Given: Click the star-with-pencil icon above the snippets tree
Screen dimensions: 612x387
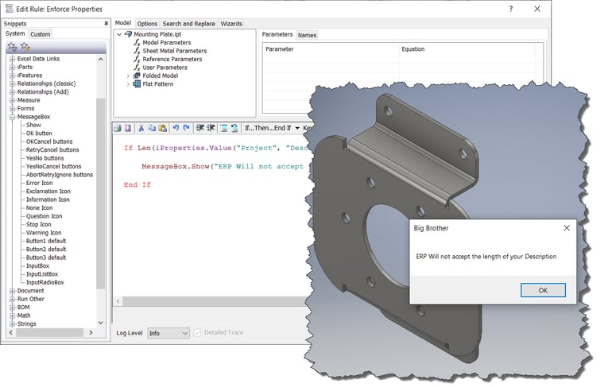Looking at the screenshot, I should pos(25,47).
